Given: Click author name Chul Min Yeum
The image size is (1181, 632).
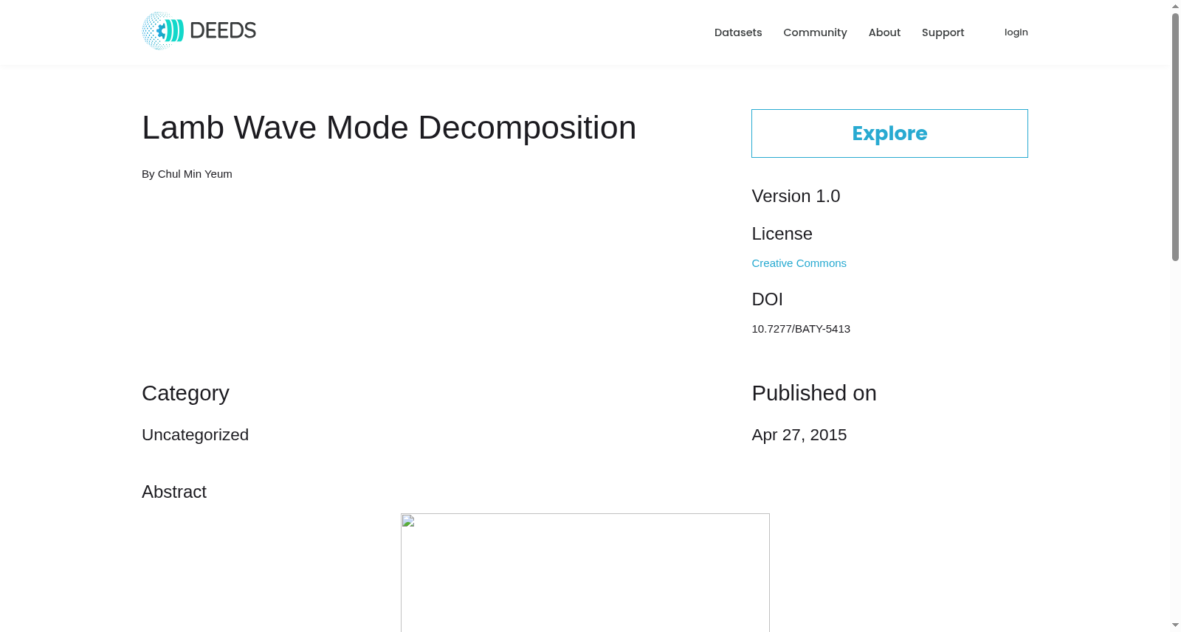Looking at the screenshot, I should tap(195, 174).
